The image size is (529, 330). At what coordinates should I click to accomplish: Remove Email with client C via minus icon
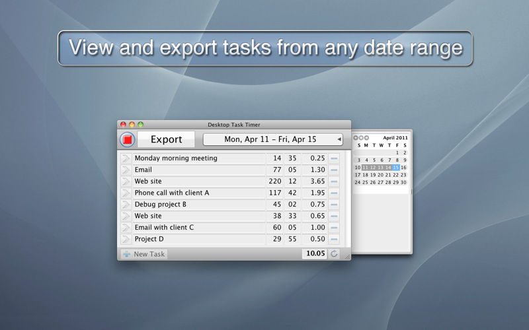click(334, 227)
